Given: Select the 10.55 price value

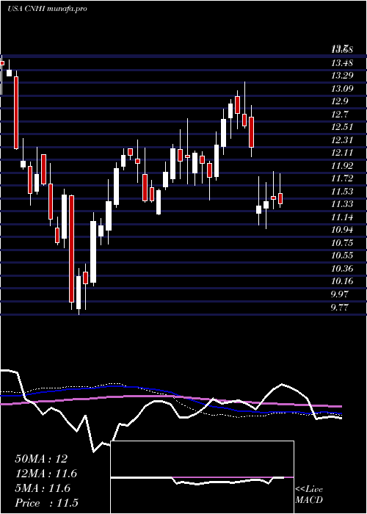Looking at the screenshot, I should tap(342, 256).
